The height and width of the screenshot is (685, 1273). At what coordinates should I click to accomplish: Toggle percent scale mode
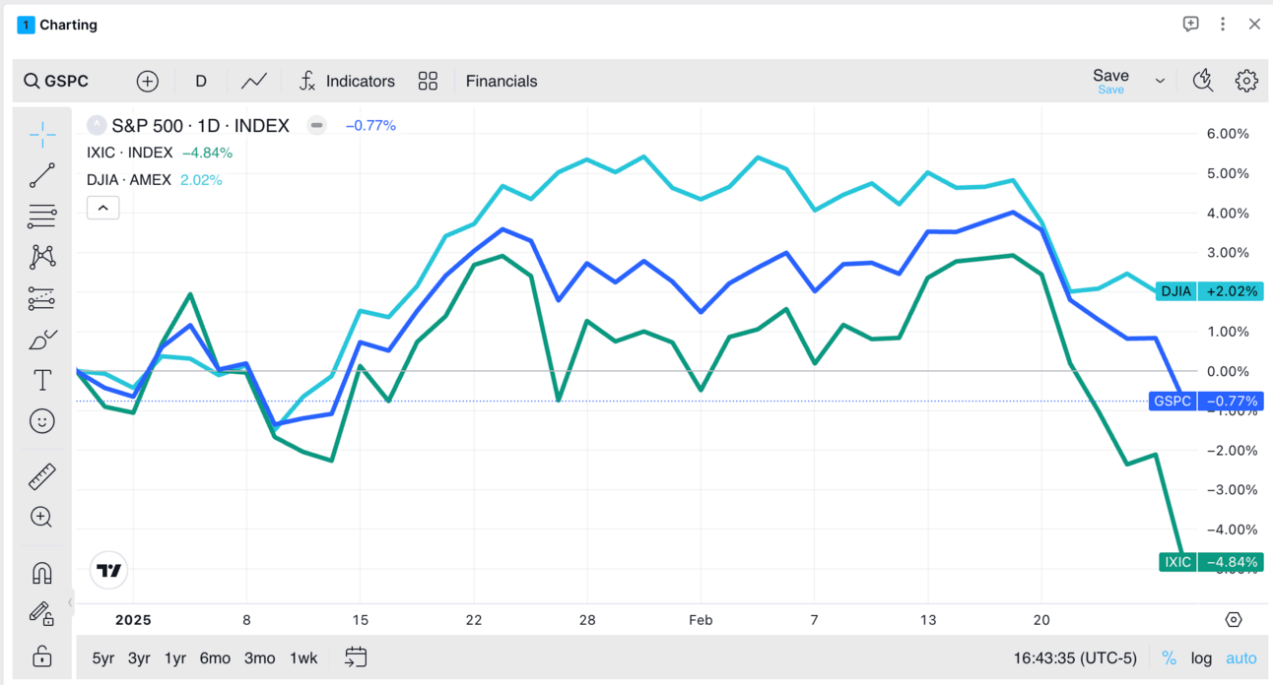(x=1169, y=658)
